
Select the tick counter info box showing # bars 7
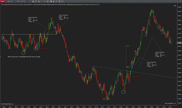[x=33, y=20]
